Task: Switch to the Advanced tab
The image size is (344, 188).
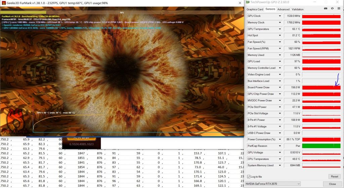Action: [283, 9]
